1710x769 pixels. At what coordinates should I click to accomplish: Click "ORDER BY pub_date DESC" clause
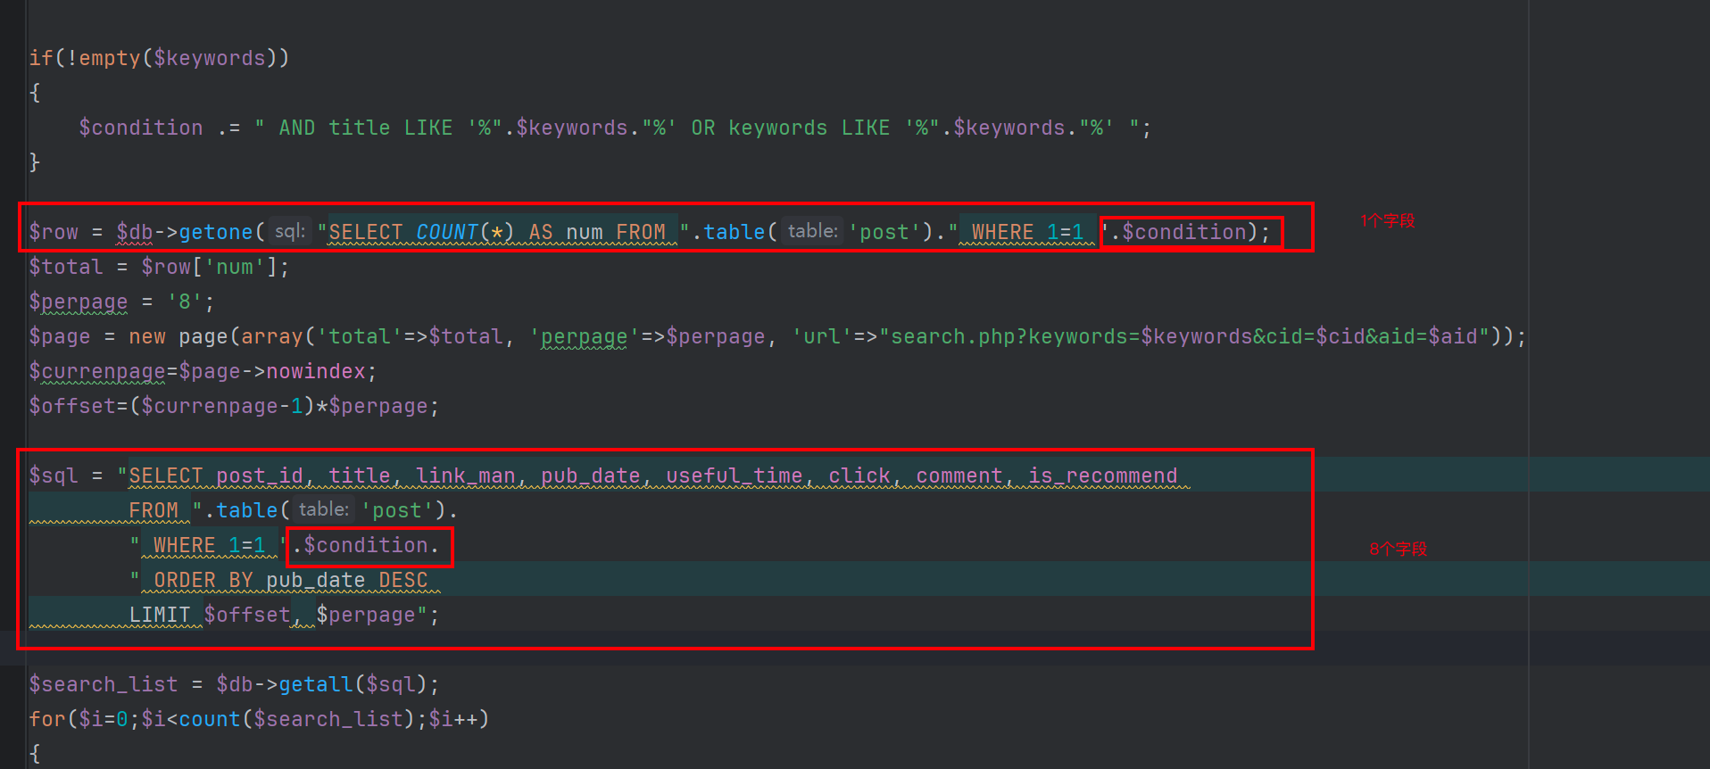click(x=291, y=580)
